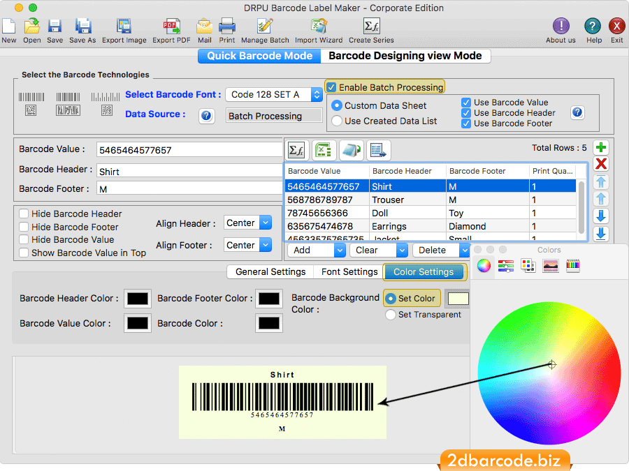Screen dimensions: 629x471
Task: Switch to Quick Barcode Mode tab
Action: coord(259,56)
